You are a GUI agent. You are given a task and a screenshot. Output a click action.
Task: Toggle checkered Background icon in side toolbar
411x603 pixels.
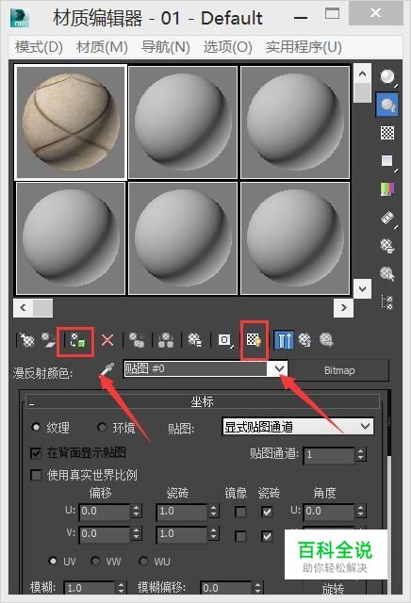[x=387, y=133]
